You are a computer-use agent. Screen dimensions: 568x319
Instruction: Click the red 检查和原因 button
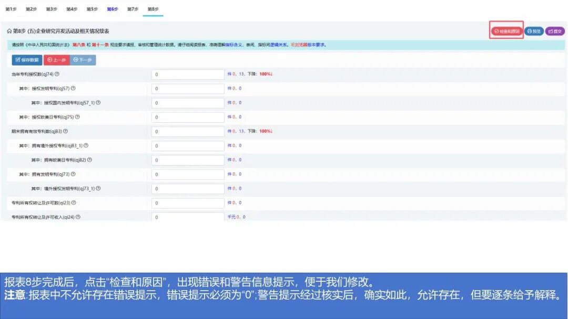coord(507,31)
